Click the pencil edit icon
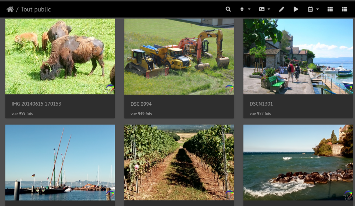 pos(282,9)
